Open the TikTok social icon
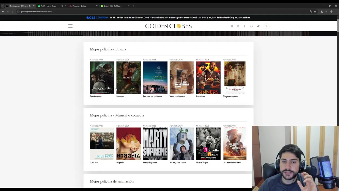Viewport: 339px width, 191px height. coord(258,26)
